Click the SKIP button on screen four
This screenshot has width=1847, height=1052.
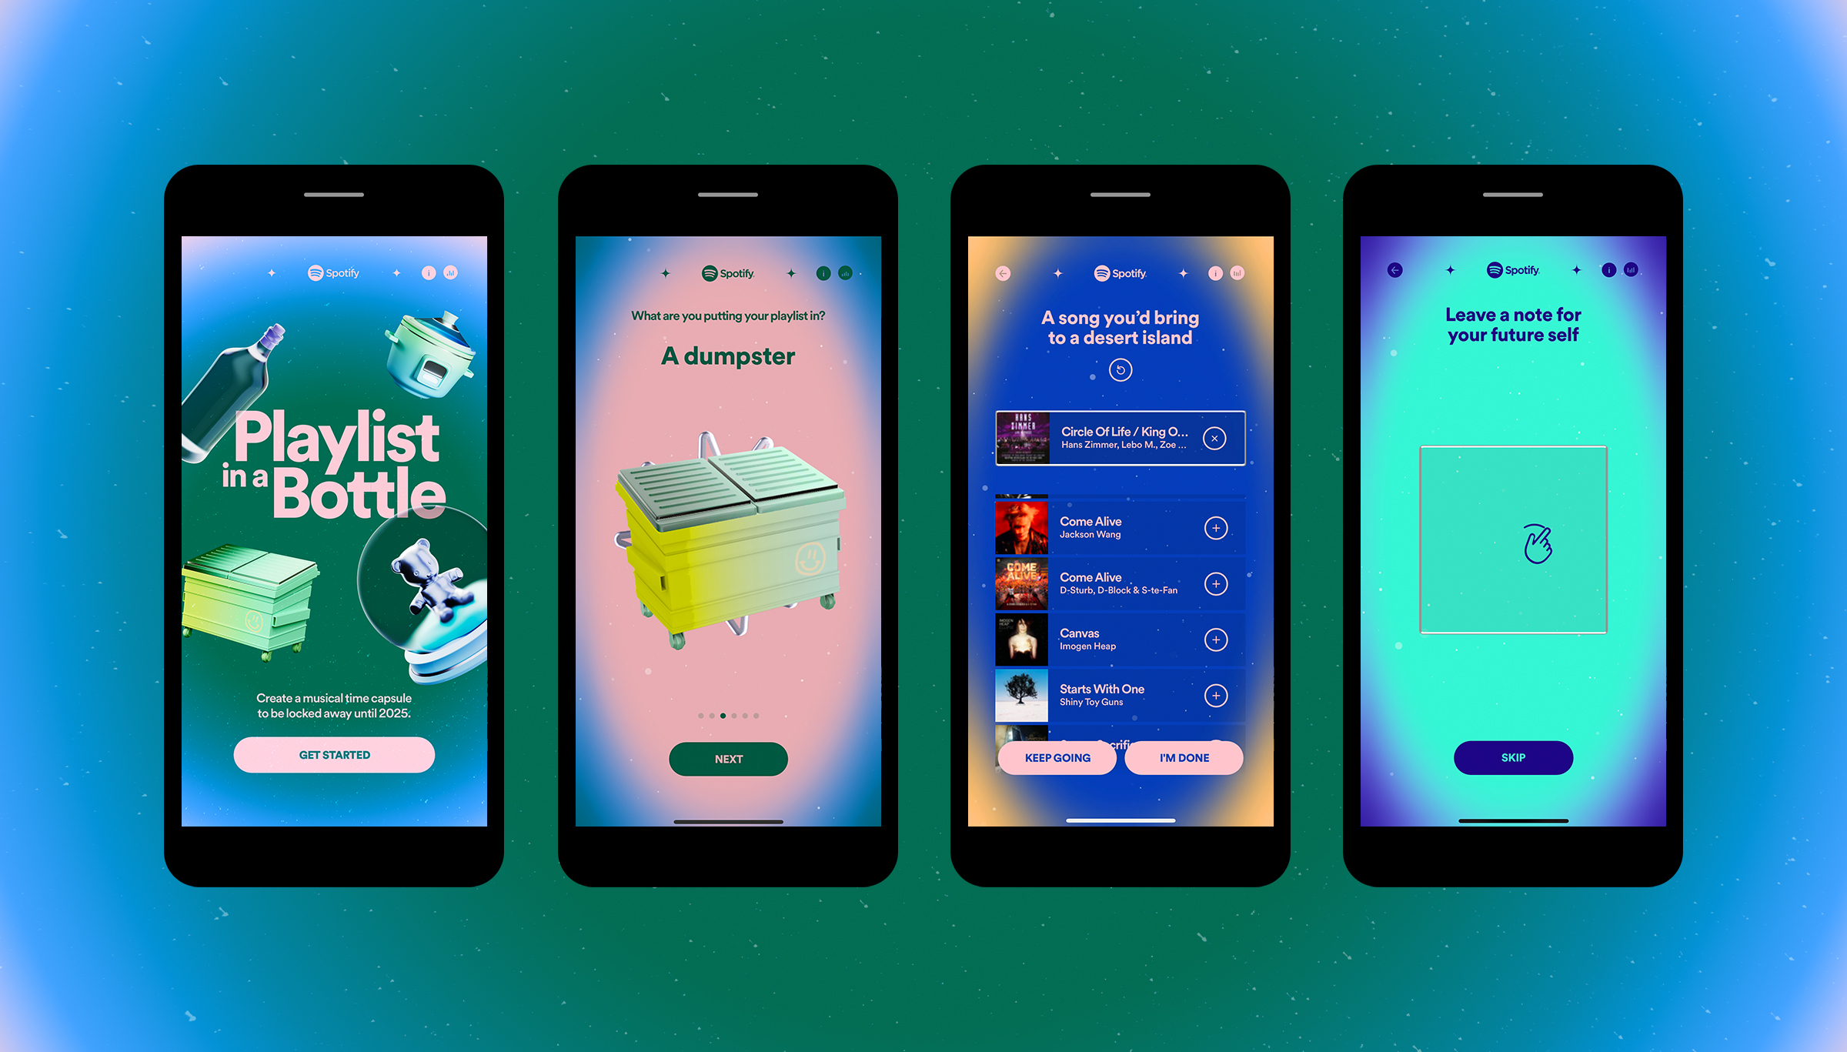1511,756
